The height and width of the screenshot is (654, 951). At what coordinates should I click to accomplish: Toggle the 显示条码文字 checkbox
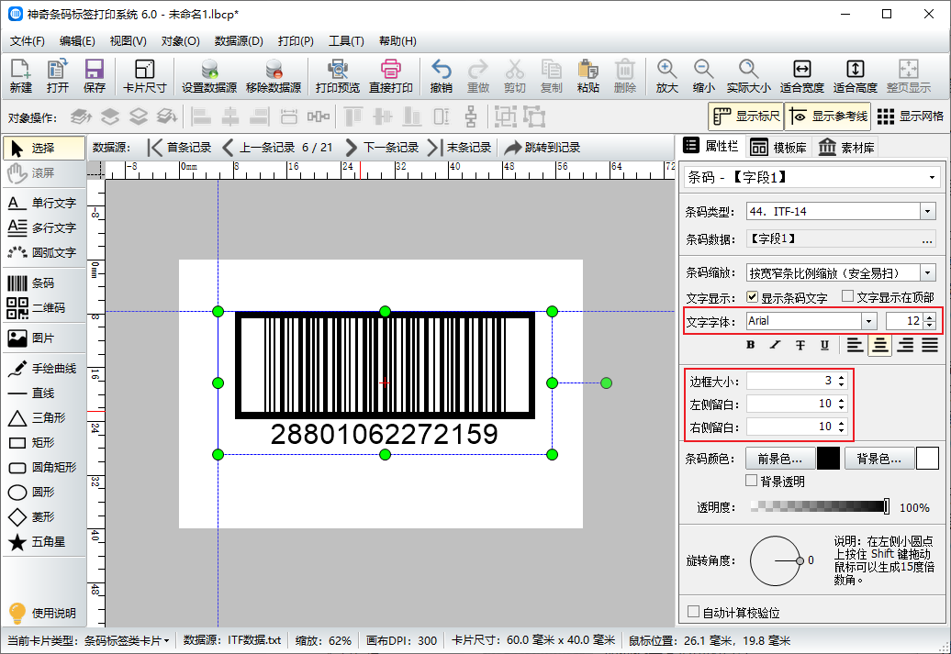click(752, 297)
